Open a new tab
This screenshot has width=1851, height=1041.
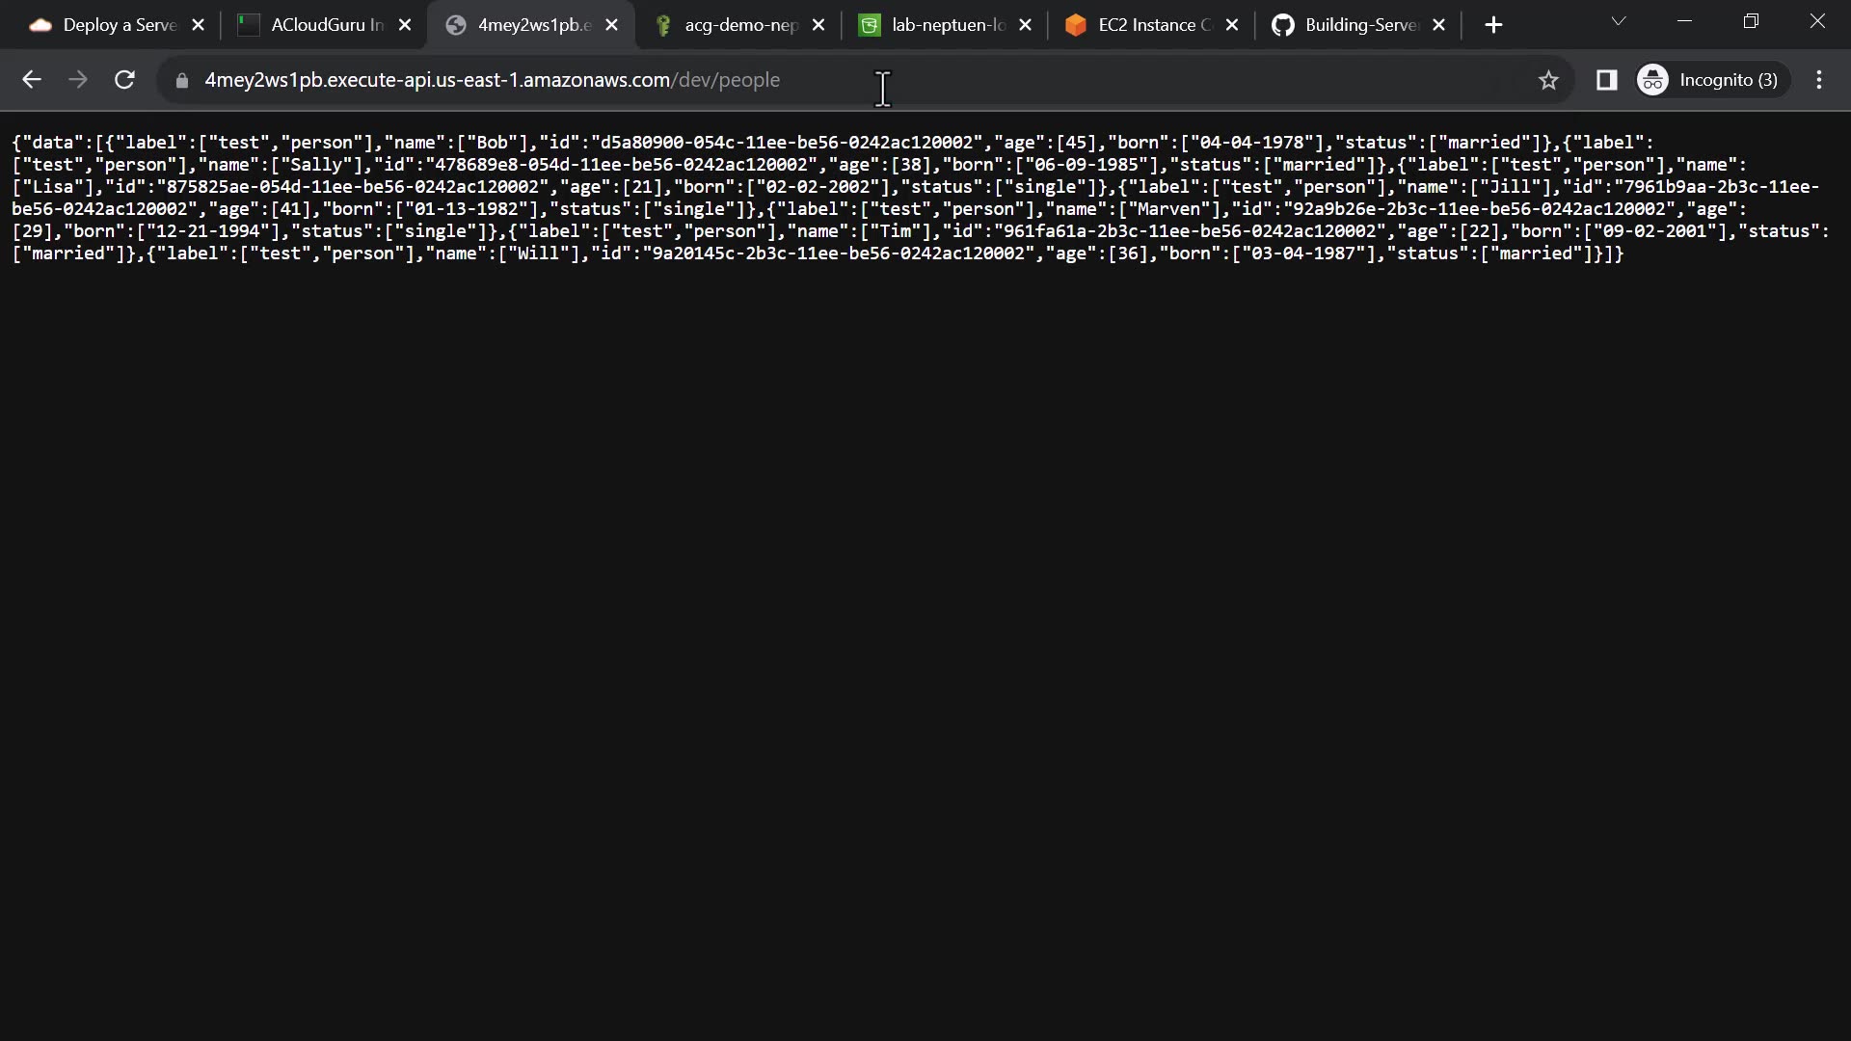tap(1493, 25)
